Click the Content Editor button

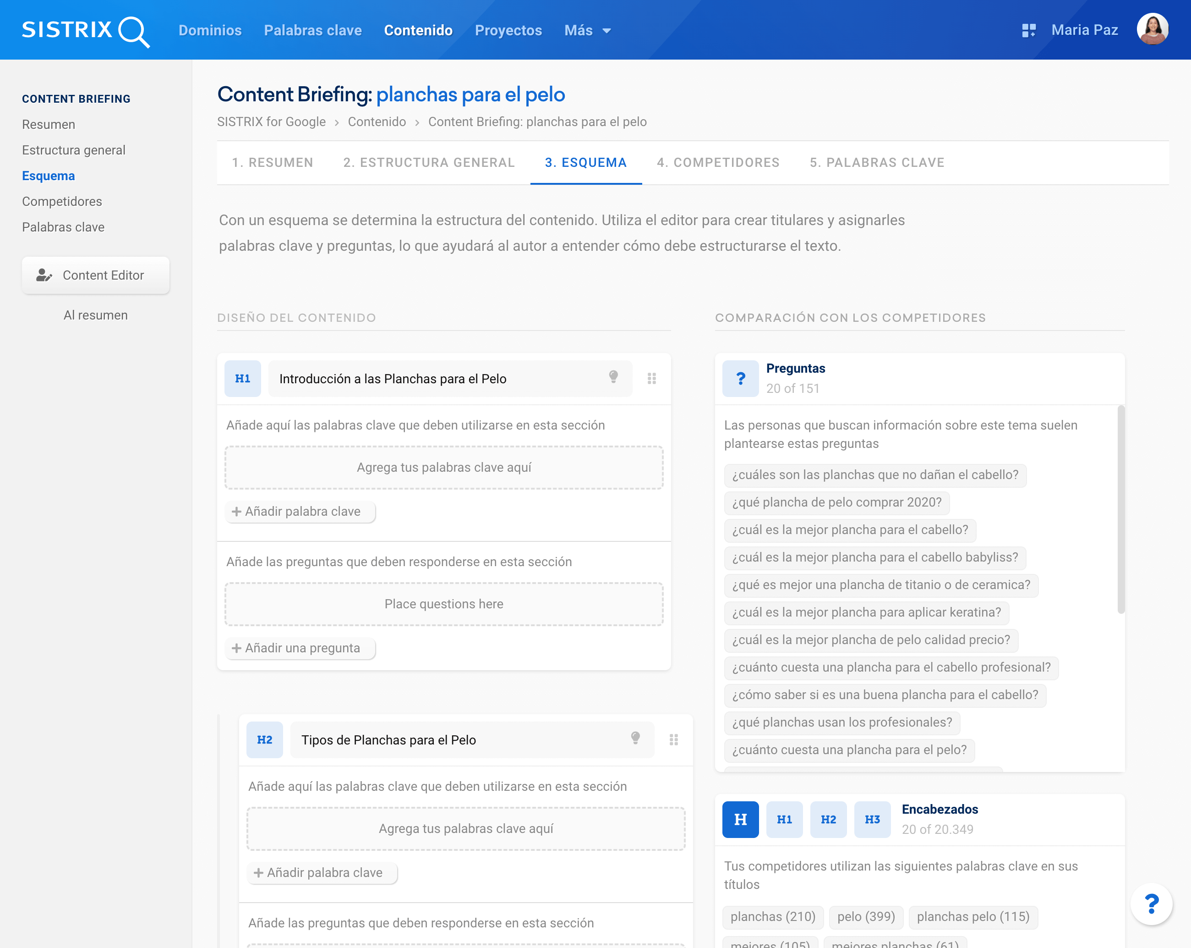[x=96, y=276]
